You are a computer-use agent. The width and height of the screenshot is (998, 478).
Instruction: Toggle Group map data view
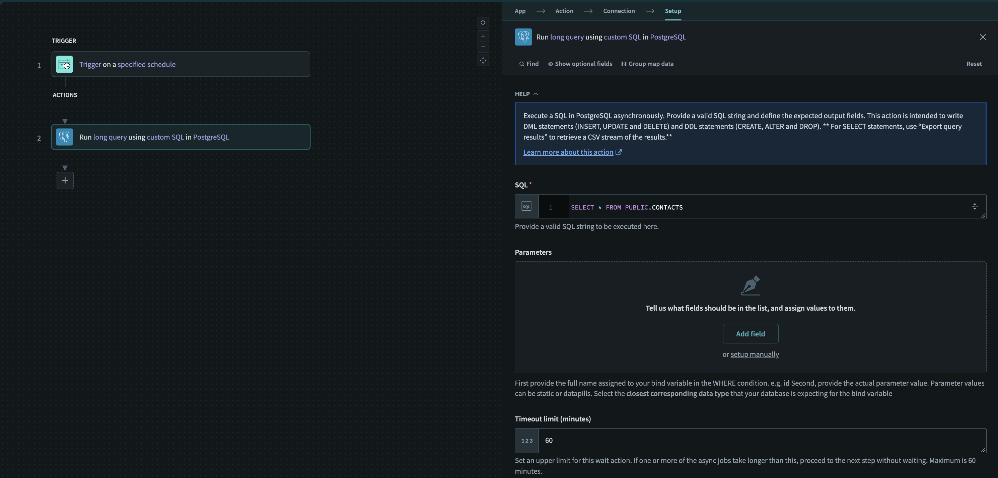pyautogui.click(x=647, y=64)
